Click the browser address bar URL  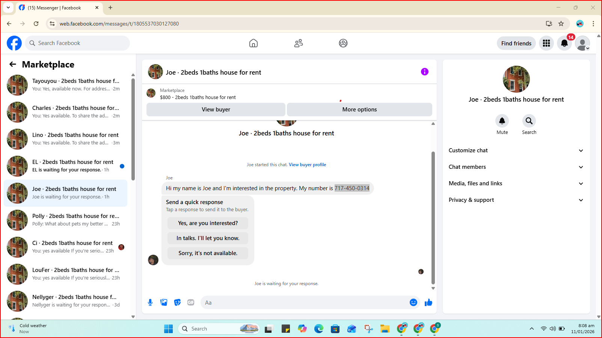tap(119, 24)
